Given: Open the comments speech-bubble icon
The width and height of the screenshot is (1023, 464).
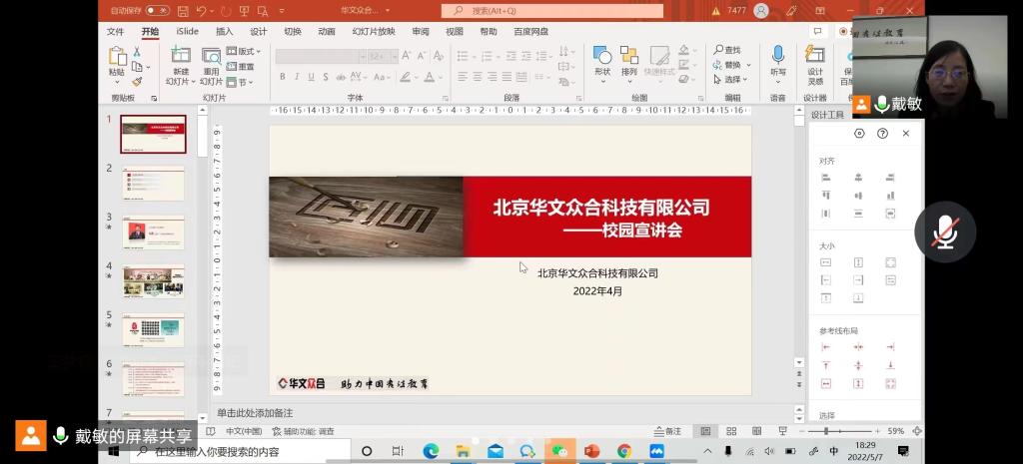Looking at the screenshot, I should tap(816, 31).
